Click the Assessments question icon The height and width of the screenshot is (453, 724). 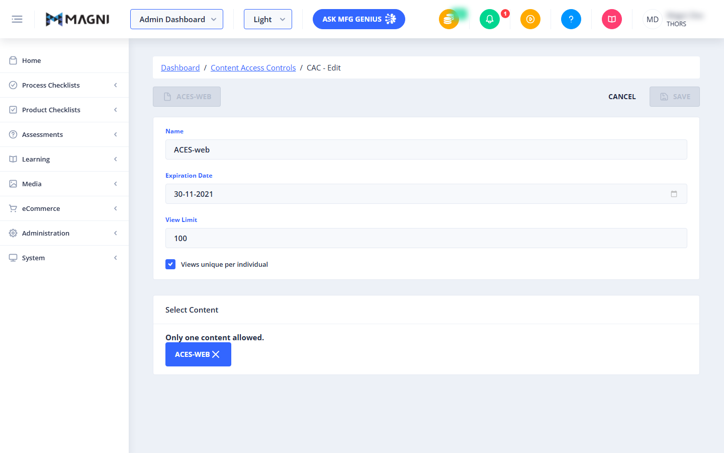[13, 134]
